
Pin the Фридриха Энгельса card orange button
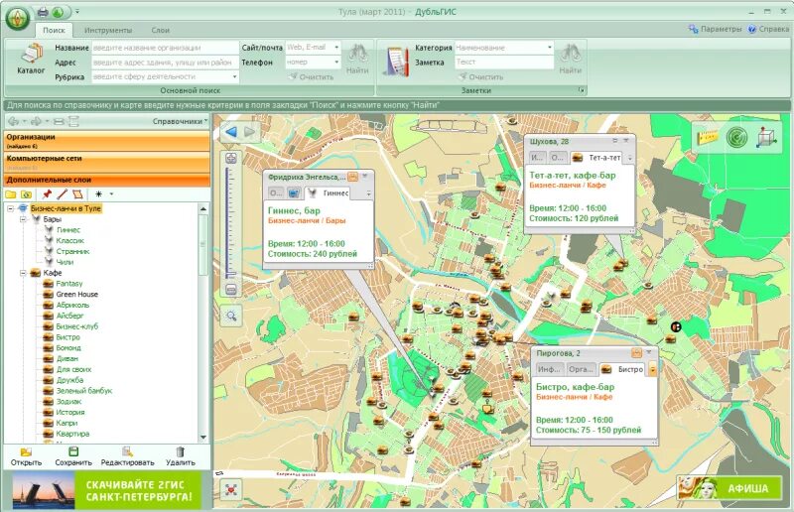(x=353, y=177)
